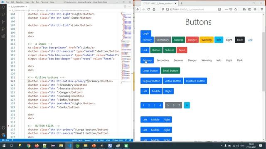Open the Firefox account icon
Screen dimensions: 266x149
point(255,9)
